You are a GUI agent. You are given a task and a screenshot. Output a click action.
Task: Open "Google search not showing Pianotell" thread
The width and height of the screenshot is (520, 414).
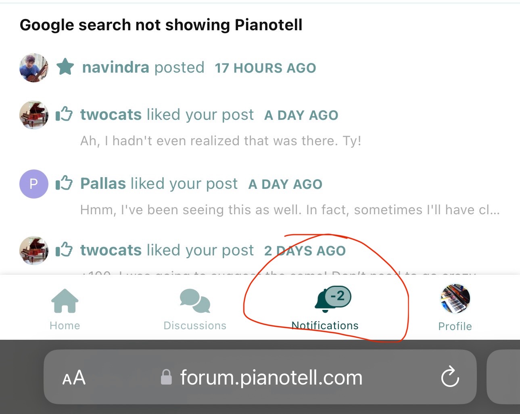[x=161, y=25]
